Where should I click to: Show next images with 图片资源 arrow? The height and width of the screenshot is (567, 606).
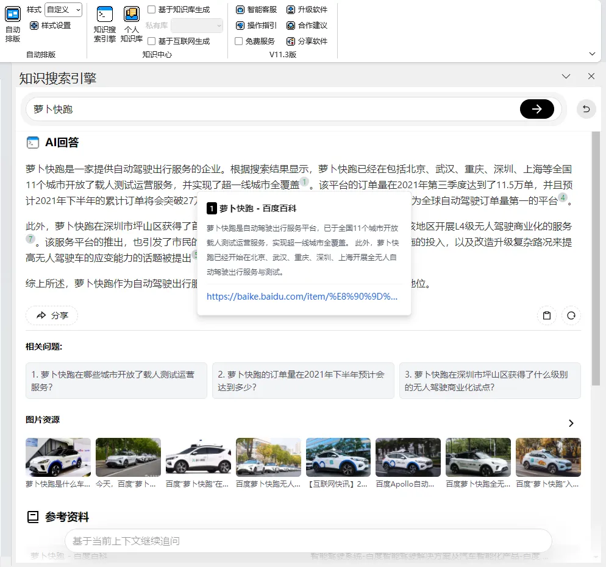click(x=571, y=423)
